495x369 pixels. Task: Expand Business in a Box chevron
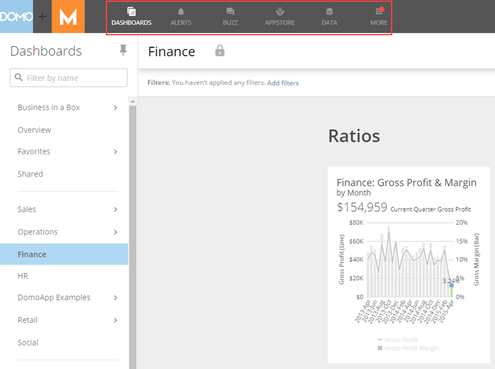pyautogui.click(x=116, y=108)
